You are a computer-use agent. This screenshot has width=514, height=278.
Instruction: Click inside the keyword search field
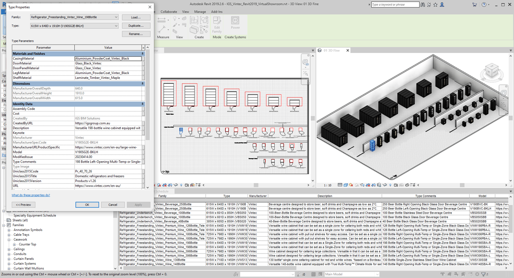(395, 4)
